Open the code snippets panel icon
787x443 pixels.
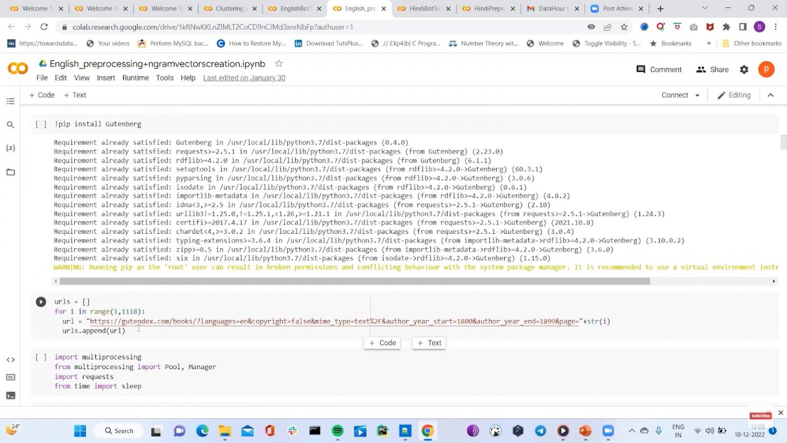[10, 359]
